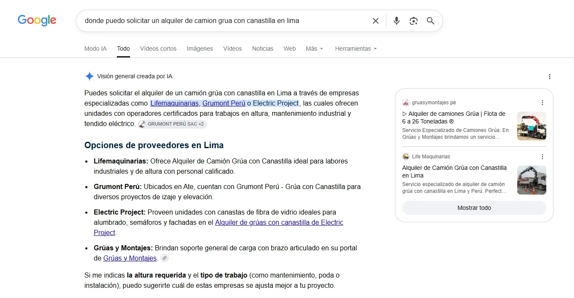Click the bold Grumont Perú: bullet label
The image size is (574, 298).
tap(118, 186)
